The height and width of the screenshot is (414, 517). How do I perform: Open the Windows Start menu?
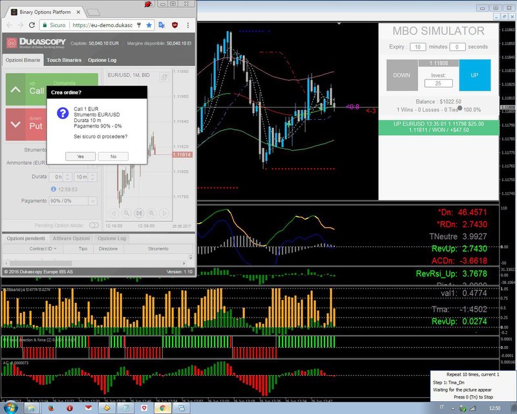10,408
